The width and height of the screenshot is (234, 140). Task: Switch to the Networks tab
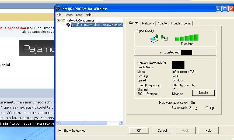[148, 23]
